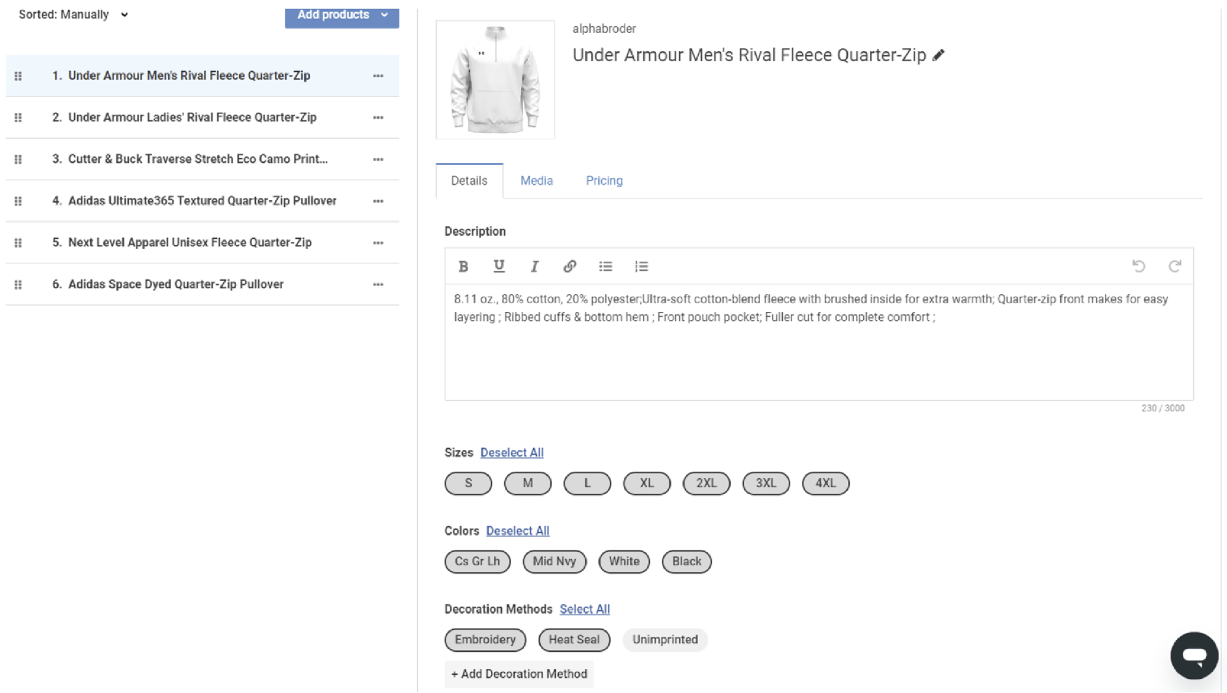Toggle underline formatting in description editor
This screenshot has width=1227, height=693.
click(499, 266)
